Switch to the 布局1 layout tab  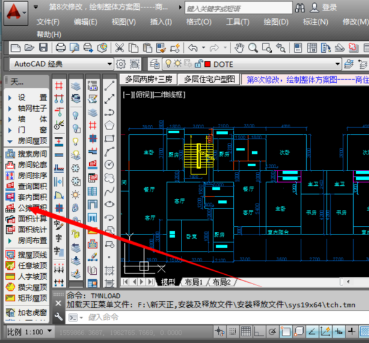pyautogui.click(x=194, y=282)
